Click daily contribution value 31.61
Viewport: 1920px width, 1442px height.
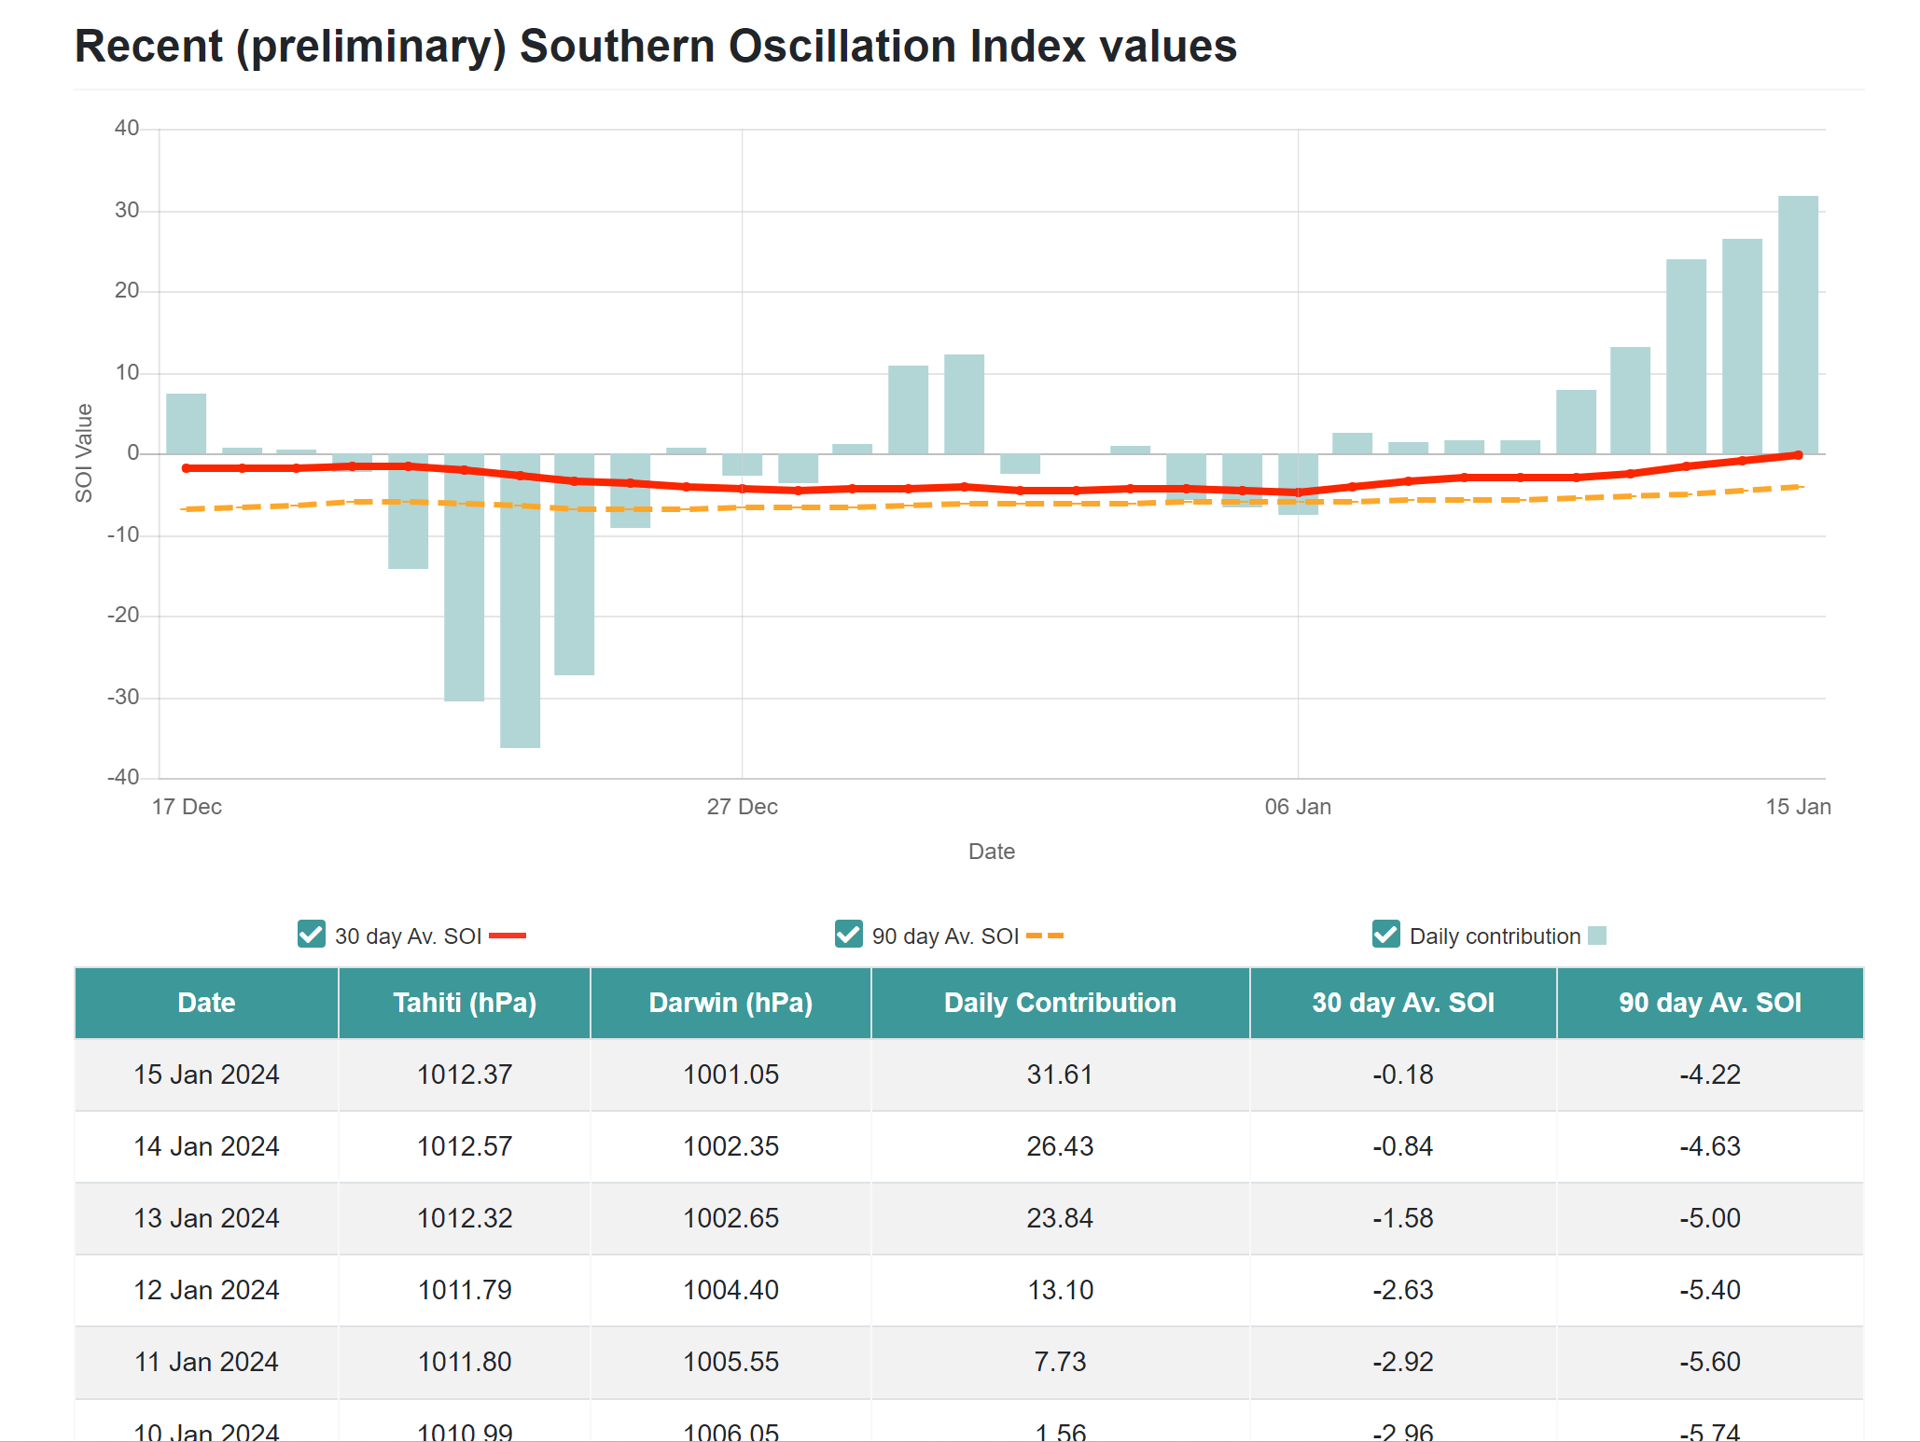[1060, 1075]
